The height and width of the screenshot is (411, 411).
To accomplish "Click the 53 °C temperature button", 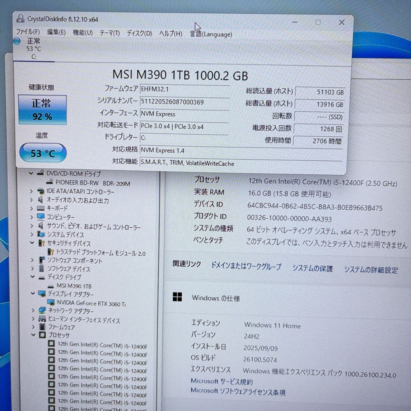I will coord(43,153).
